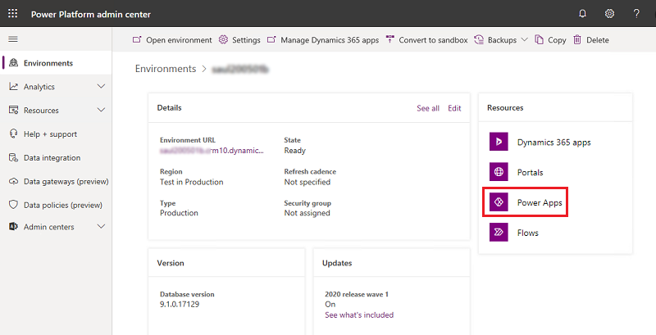The height and width of the screenshot is (335, 656).
Task: Click the Dynamics 365 apps purple icon
Action: (499, 142)
